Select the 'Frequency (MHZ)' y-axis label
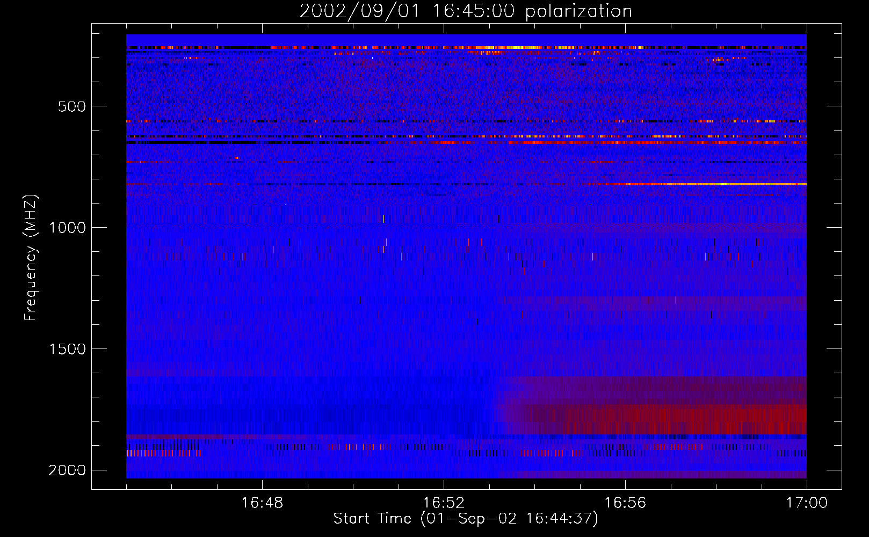Screen dimensions: 869x537 (x=31, y=258)
